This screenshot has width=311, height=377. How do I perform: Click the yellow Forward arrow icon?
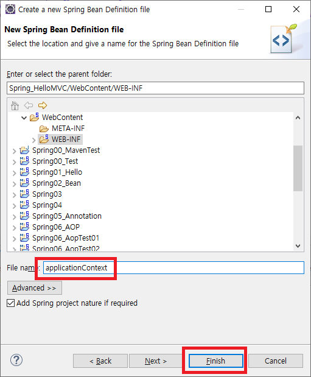click(43, 105)
